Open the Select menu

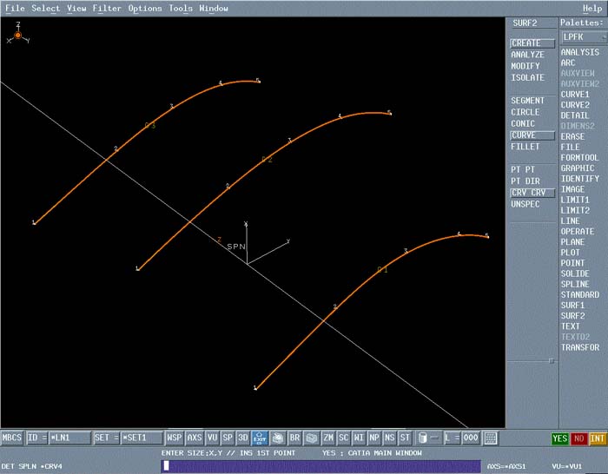point(45,8)
